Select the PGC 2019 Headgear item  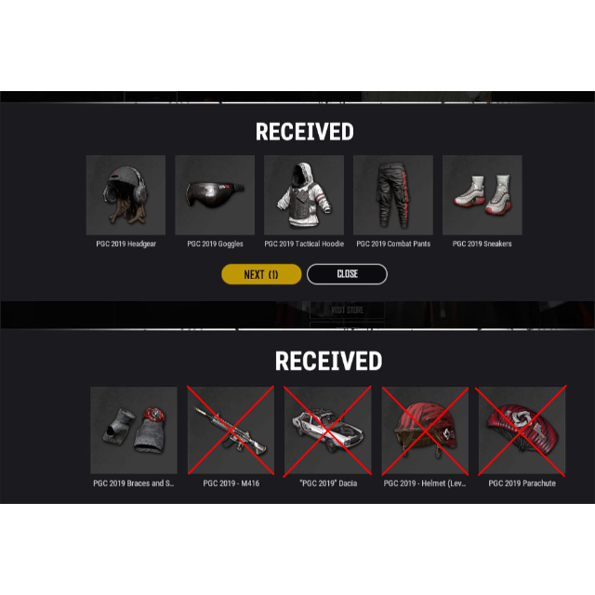coord(126,195)
